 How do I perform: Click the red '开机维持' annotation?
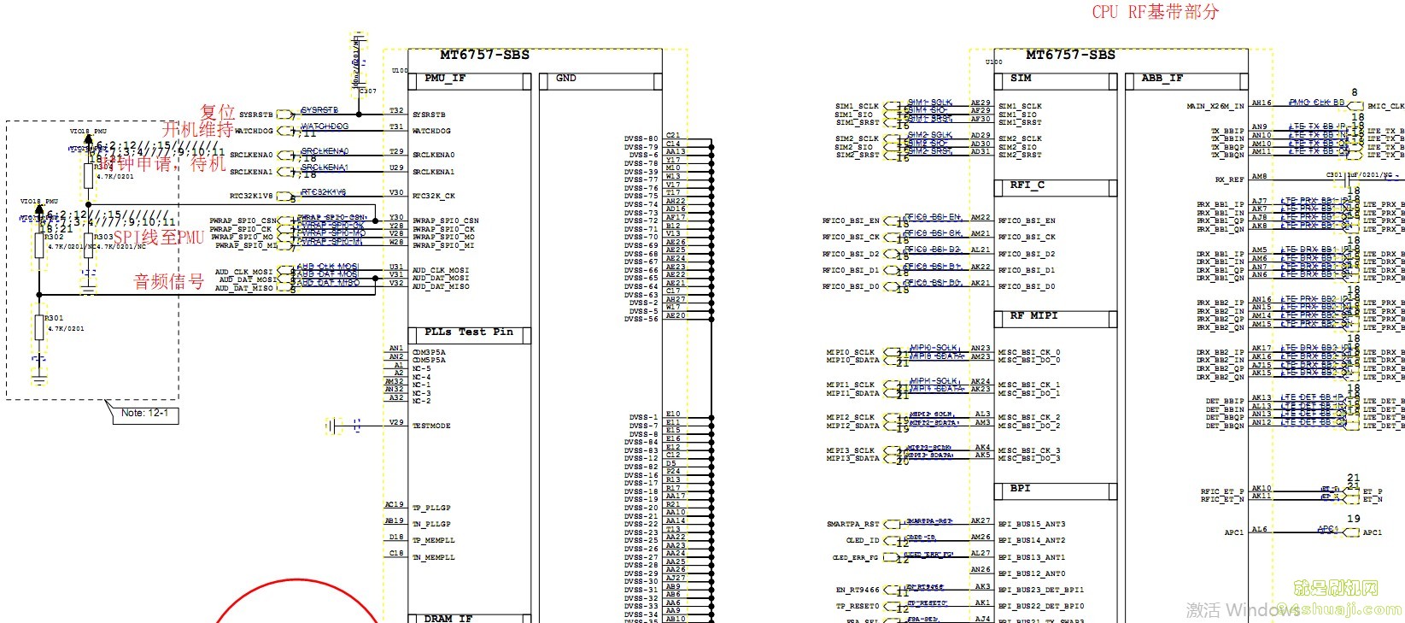[x=197, y=130]
